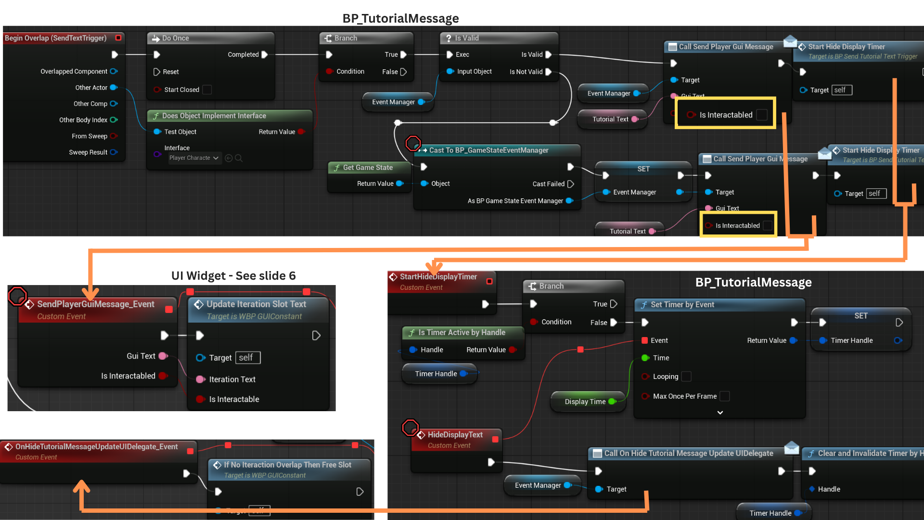Click the custom event icon on HideDisplayText
This screenshot has height=520, width=924.
[x=421, y=435]
